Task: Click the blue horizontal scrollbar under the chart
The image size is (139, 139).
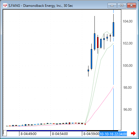Action: pyautogui.click(x=47, y=131)
